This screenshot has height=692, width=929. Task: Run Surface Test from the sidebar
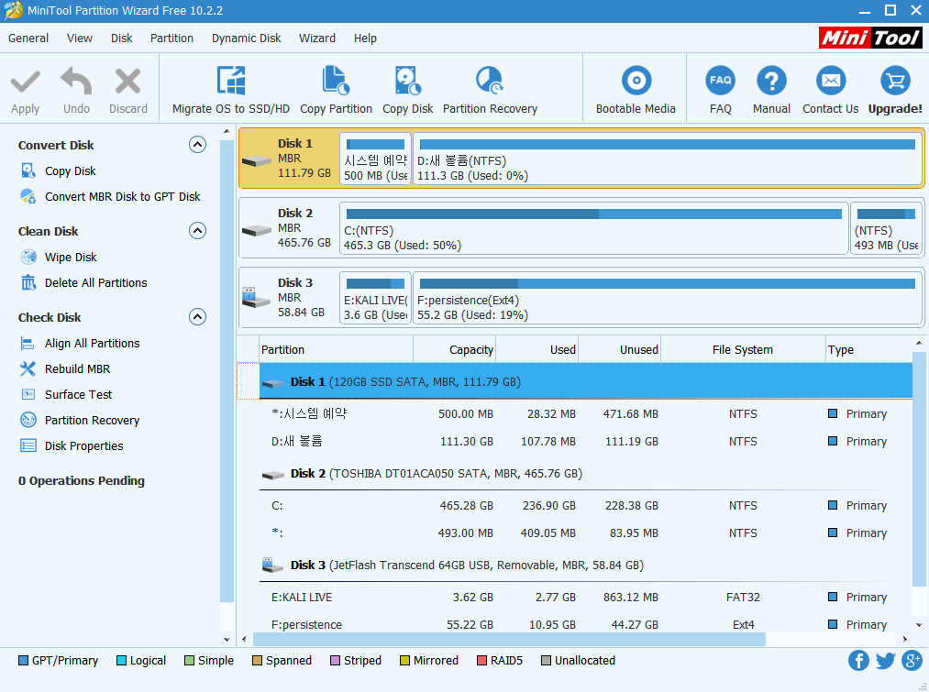tap(78, 394)
